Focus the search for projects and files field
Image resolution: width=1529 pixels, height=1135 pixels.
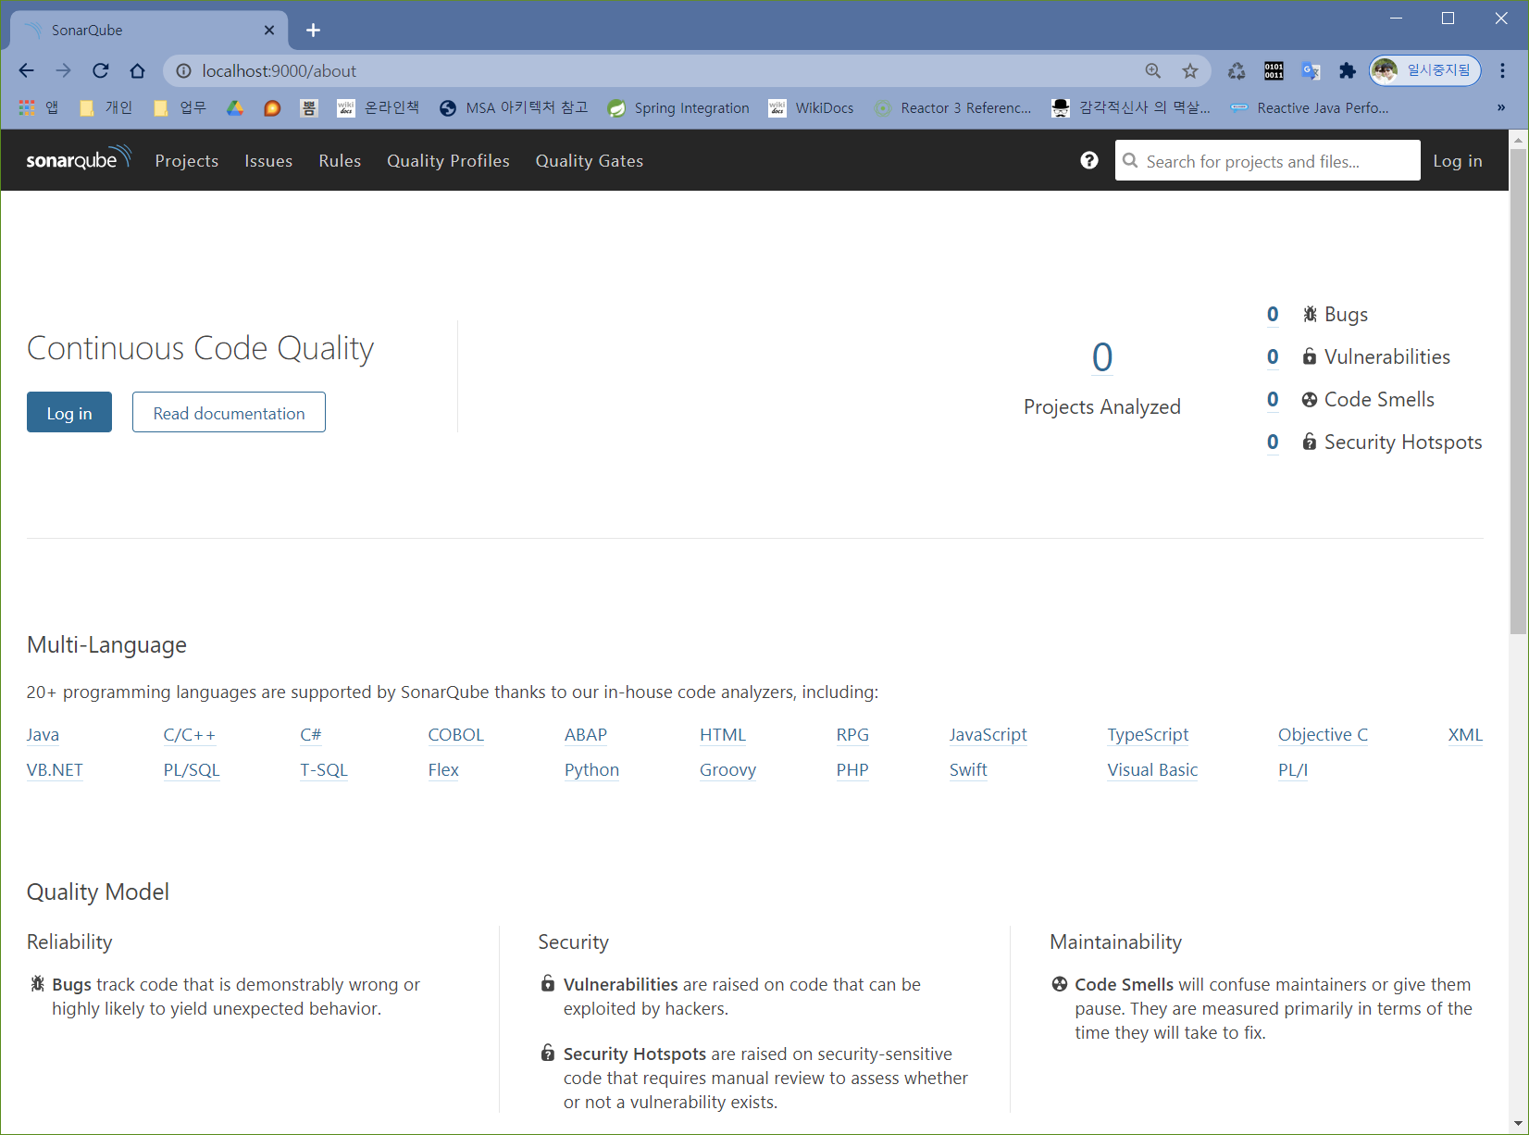click(1267, 160)
